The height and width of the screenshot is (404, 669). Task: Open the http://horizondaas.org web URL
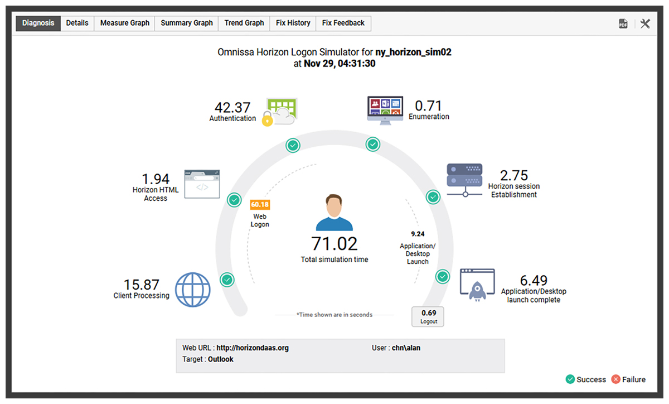coord(253,348)
